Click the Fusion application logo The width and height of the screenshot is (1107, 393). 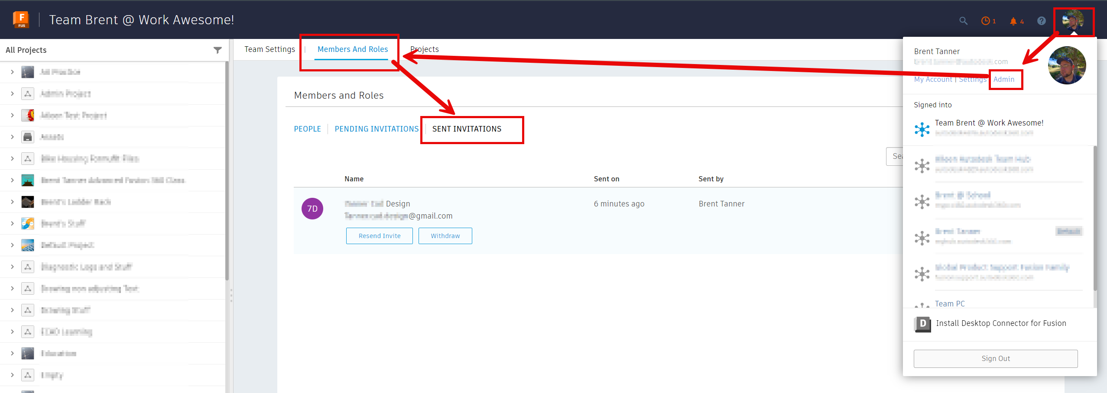(x=20, y=19)
